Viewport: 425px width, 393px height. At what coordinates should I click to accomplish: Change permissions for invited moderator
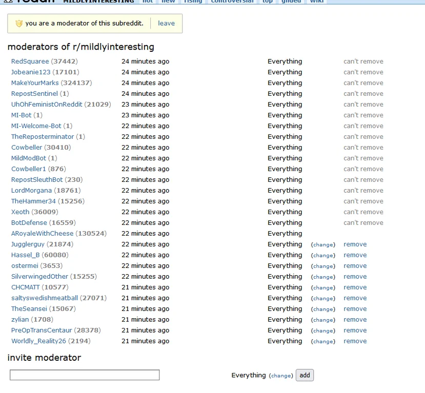coord(281,376)
